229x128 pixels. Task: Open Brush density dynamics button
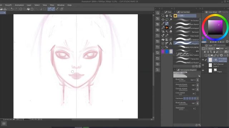click(x=198, y=103)
